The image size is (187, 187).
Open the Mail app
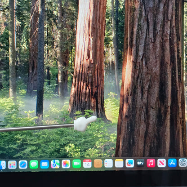(x=45, y=164)
